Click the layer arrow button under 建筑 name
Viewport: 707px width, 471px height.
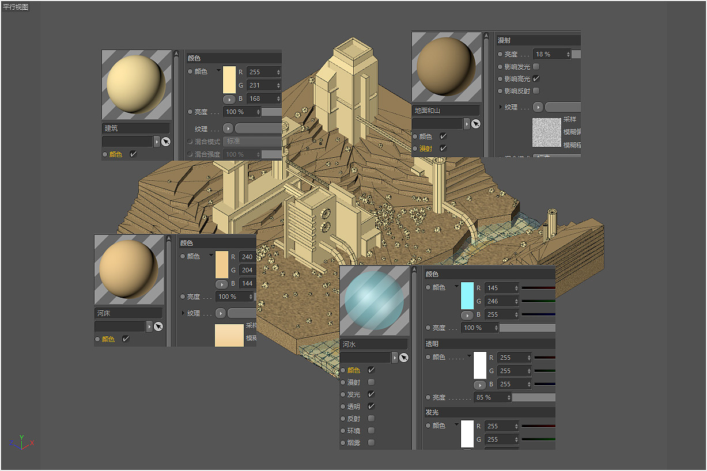click(x=156, y=142)
